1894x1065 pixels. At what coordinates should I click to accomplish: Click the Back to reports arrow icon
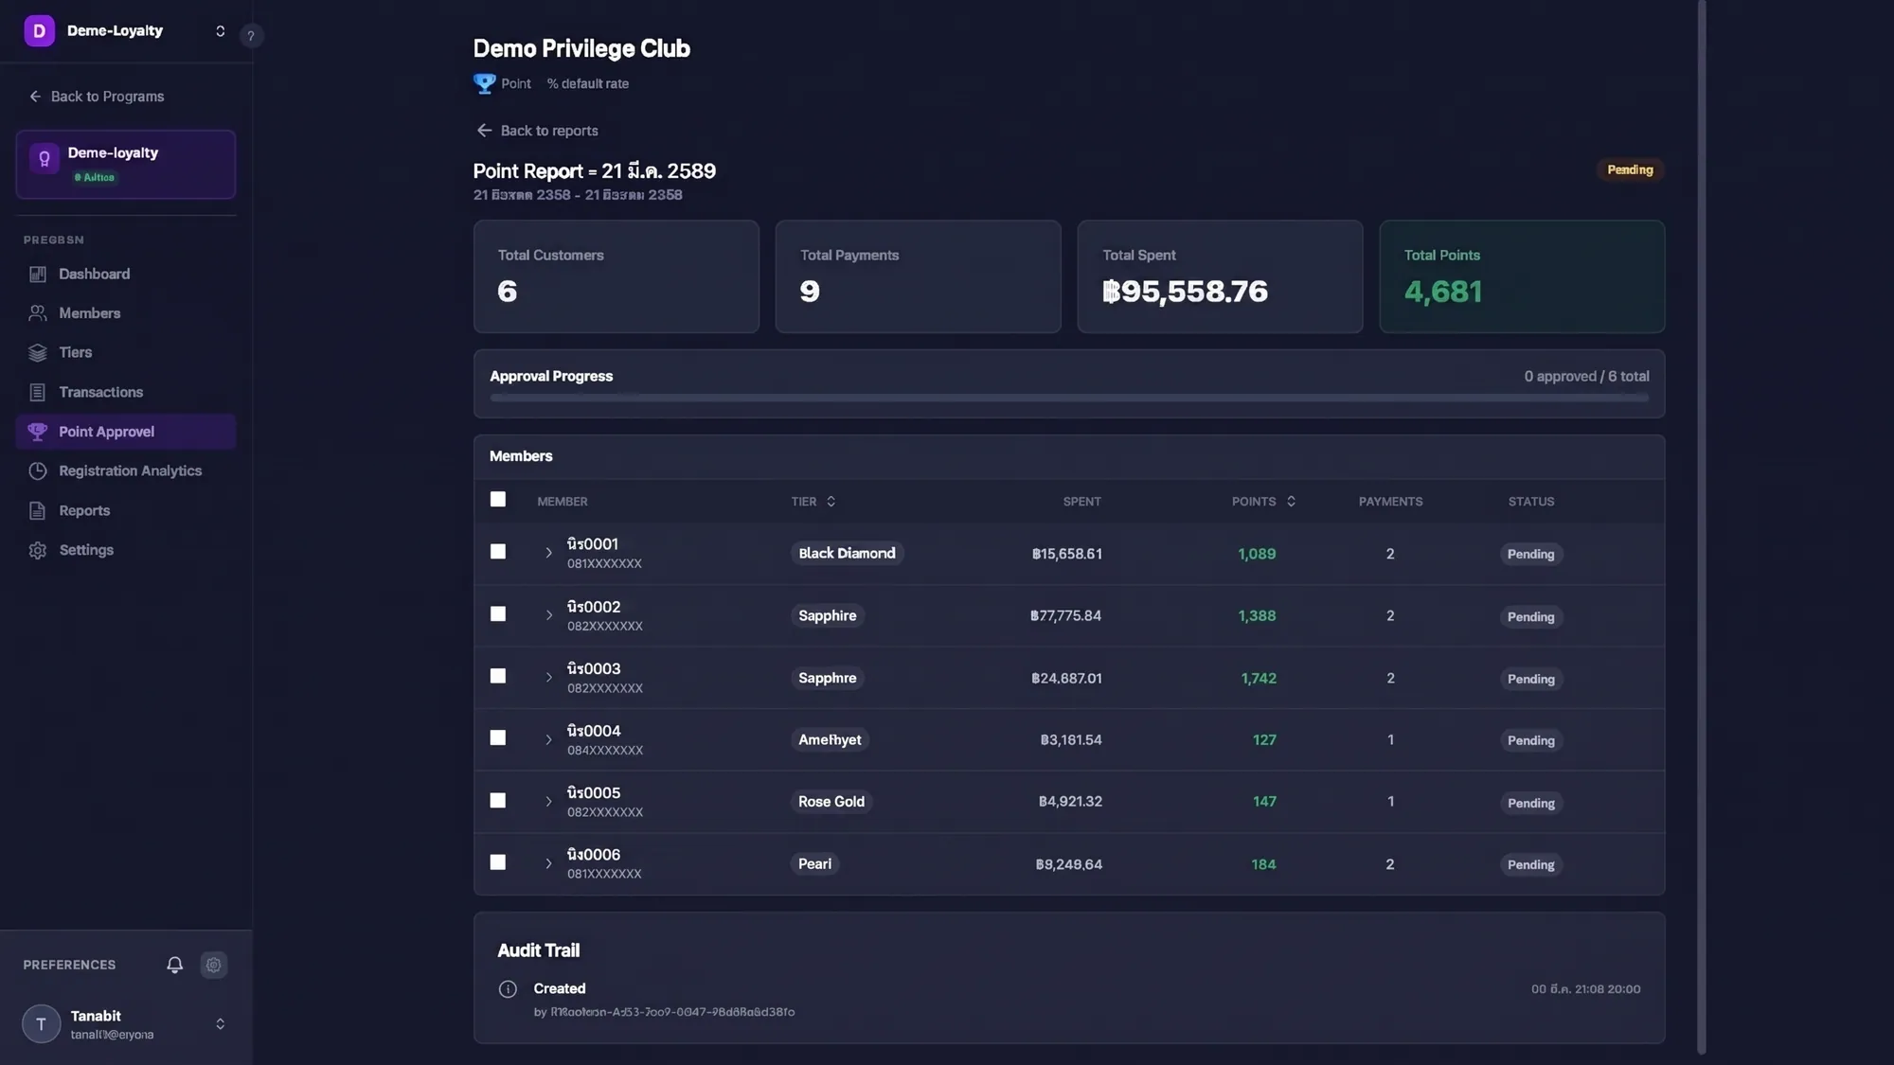[484, 131]
